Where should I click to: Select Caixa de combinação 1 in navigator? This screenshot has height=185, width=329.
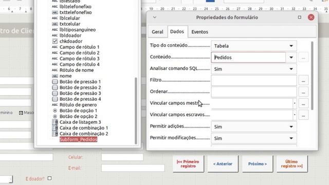[80, 128]
